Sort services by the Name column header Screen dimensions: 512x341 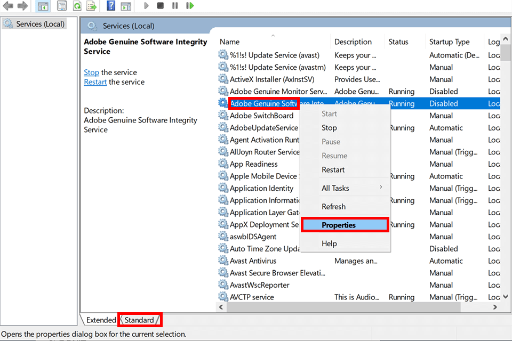coord(229,42)
